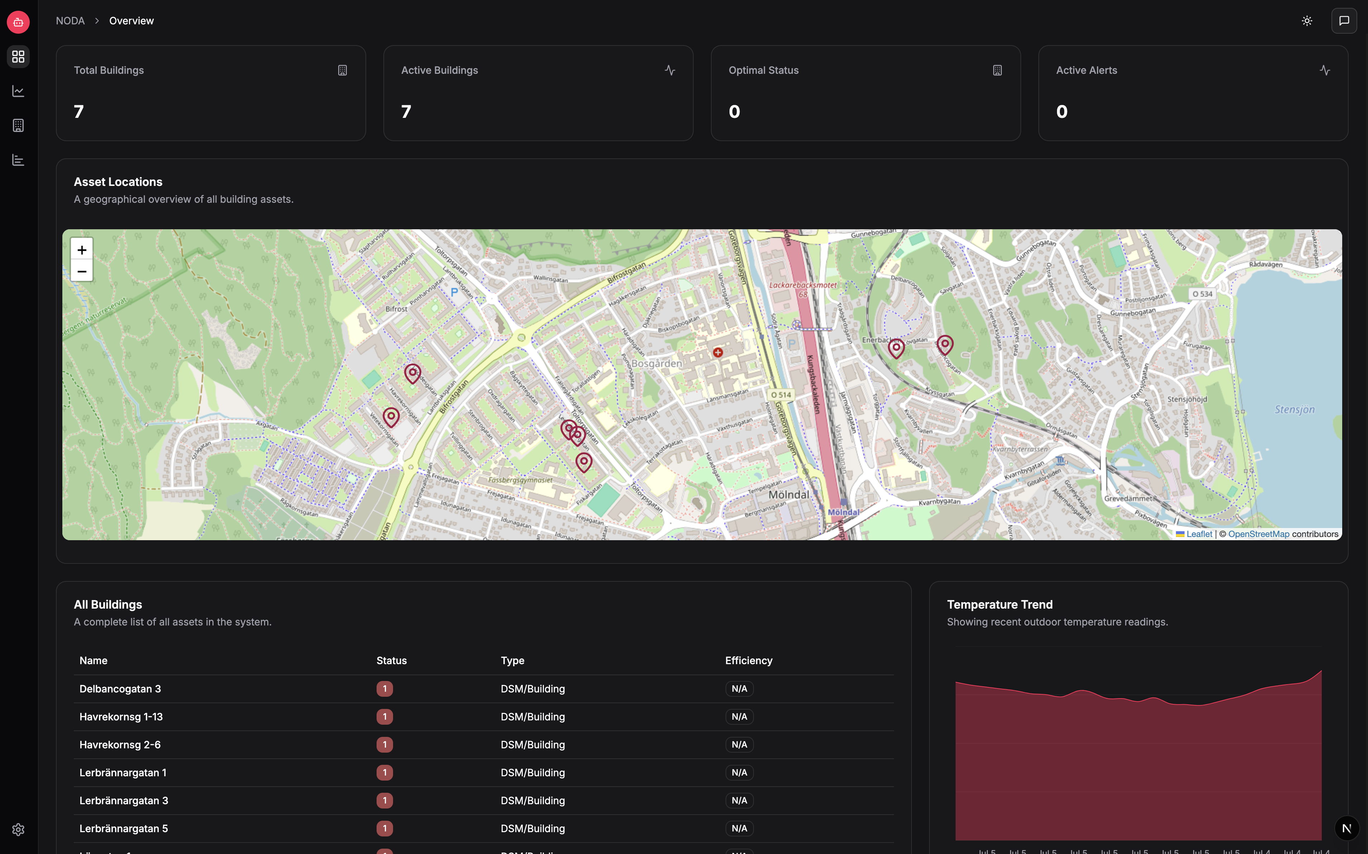Click the round N badge icon
Viewport: 1368px width, 854px height.
tap(1347, 828)
